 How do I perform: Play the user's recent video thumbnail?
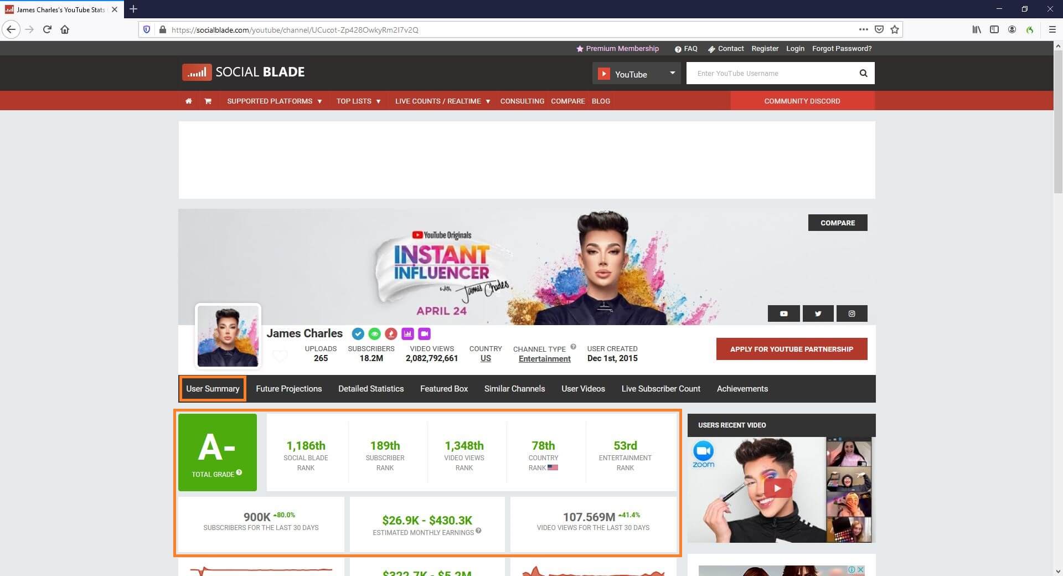(x=777, y=488)
